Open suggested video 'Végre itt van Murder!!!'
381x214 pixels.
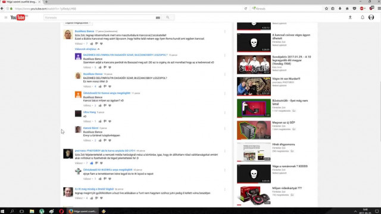pyautogui.click(x=286, y=79)
